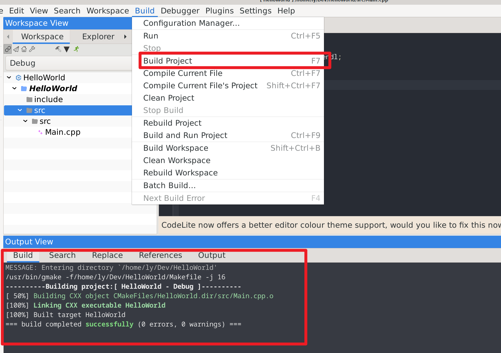Open the Debug configuration dropdown
This screenshot has height=353, width=501.
pyautogui.click(x=68, y=63)
